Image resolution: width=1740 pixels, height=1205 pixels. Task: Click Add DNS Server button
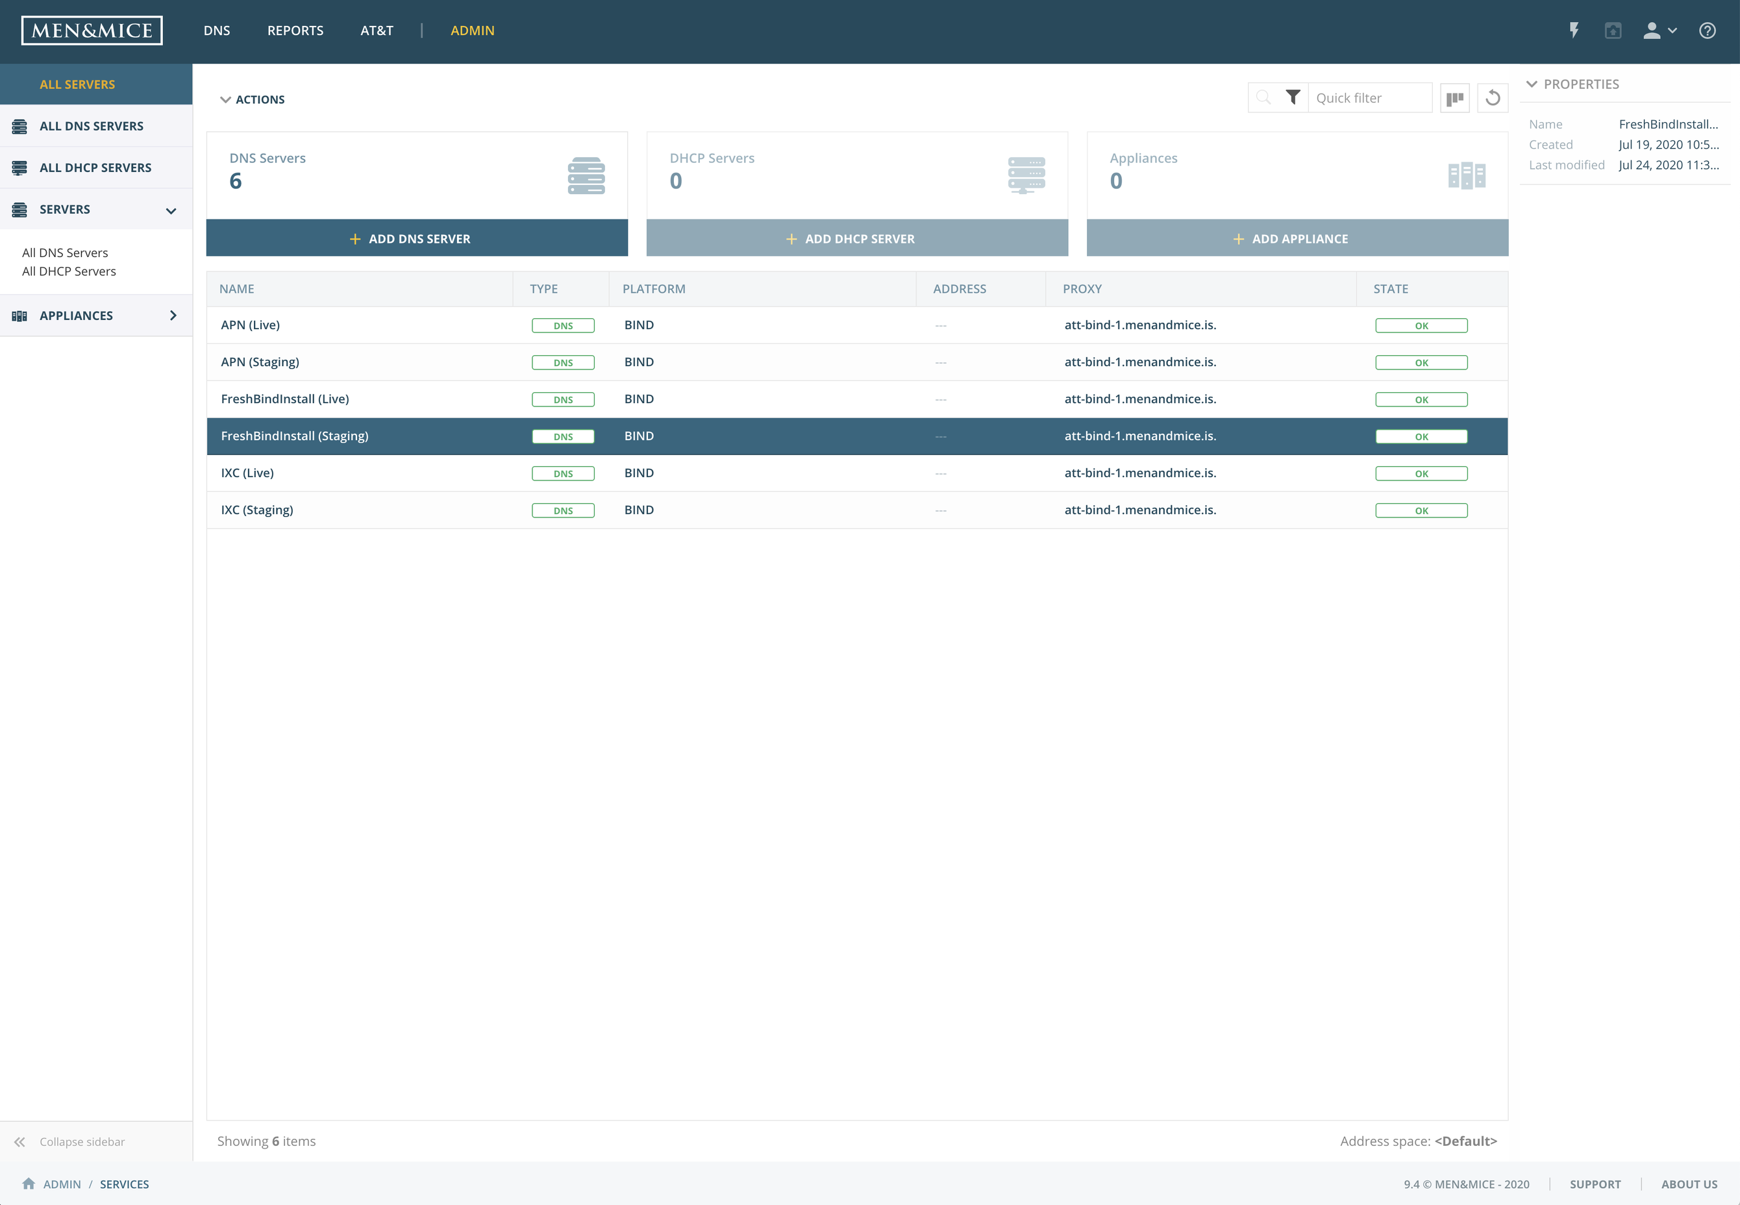pos(417,238)
